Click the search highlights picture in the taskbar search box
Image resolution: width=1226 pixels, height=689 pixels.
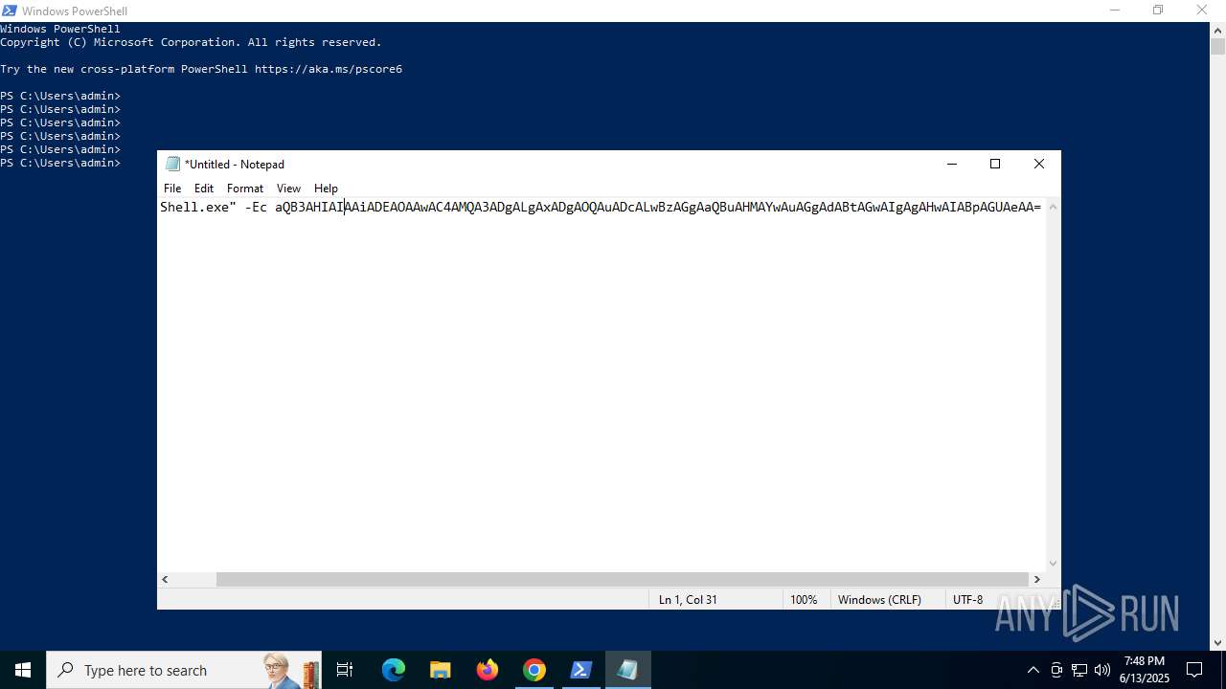[x=291, y=670]
